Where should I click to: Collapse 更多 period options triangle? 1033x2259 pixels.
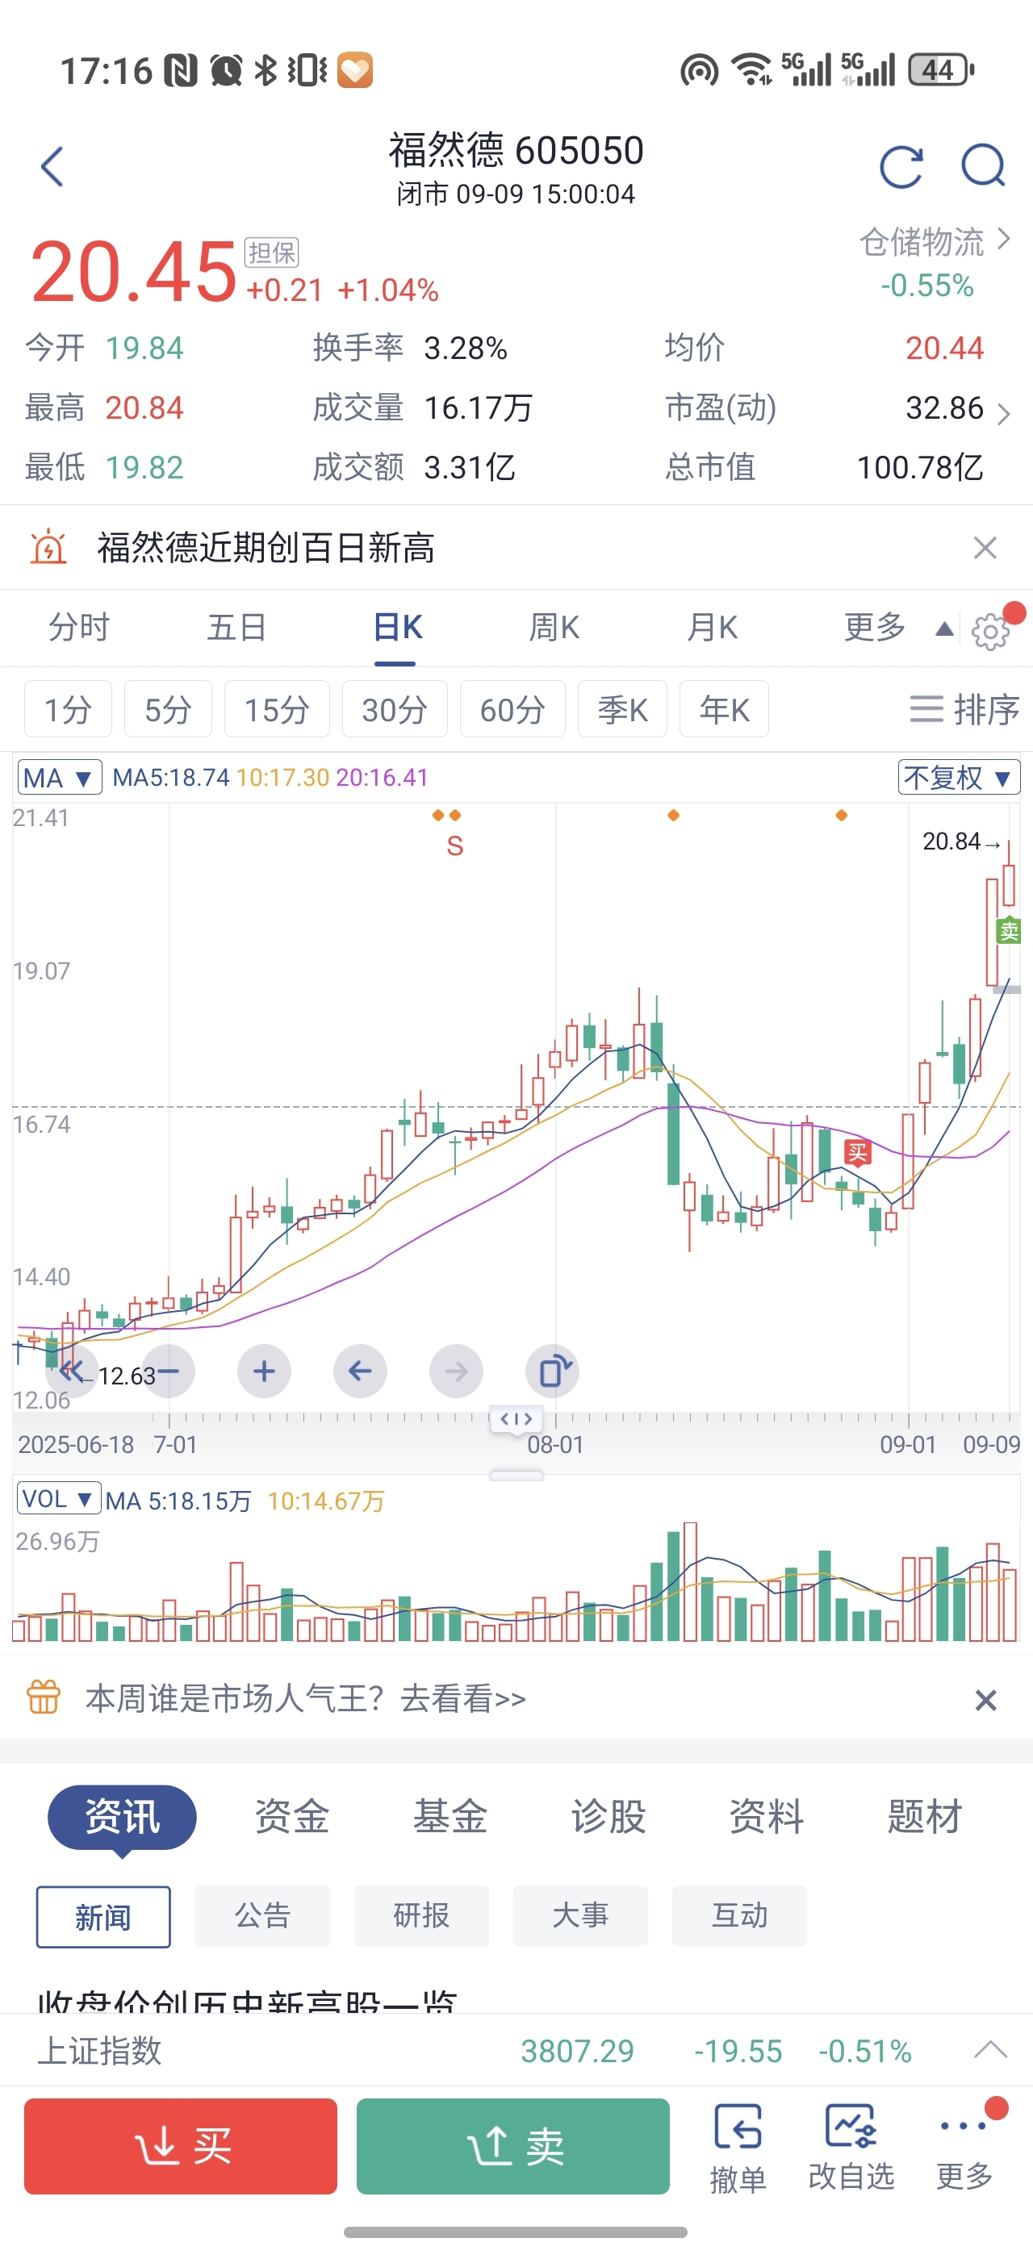coord(944,628)
